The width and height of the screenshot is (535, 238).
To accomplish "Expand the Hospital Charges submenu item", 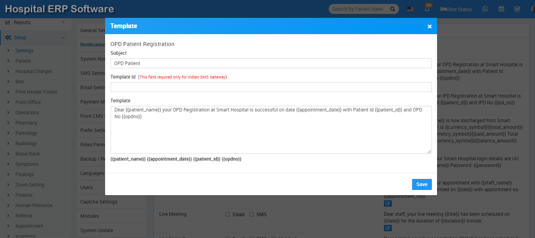I will pyautogui.click(x=34, y=71).
